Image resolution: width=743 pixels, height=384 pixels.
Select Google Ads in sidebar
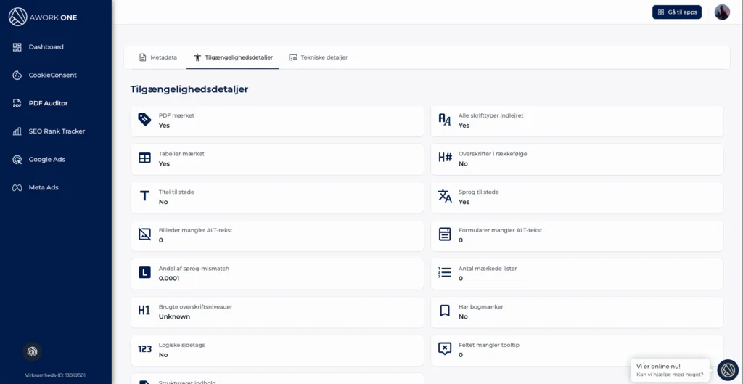coord(47,159)
